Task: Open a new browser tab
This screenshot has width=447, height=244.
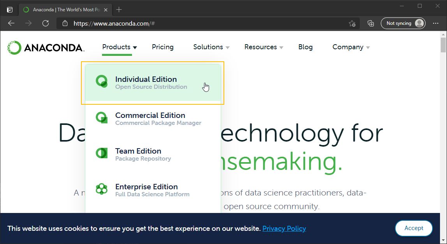Action: [x=119, y=10]
